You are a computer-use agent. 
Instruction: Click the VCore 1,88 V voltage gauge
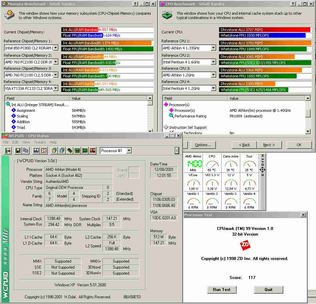193,182
